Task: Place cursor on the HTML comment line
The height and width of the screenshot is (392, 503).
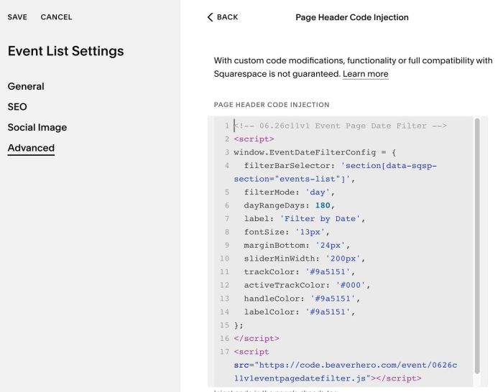Action: [x=340, y=126]
